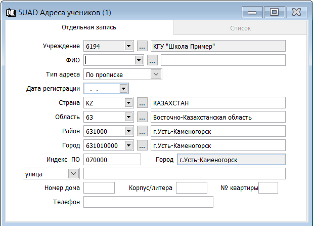Click the № квартиры input field
The height and width of the screenshot is (226, 313).
(x=268, y=187)
